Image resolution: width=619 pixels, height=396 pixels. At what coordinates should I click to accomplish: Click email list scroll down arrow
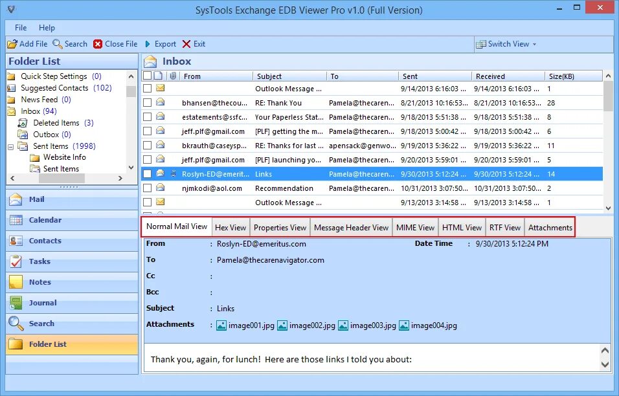click(609, 208)
